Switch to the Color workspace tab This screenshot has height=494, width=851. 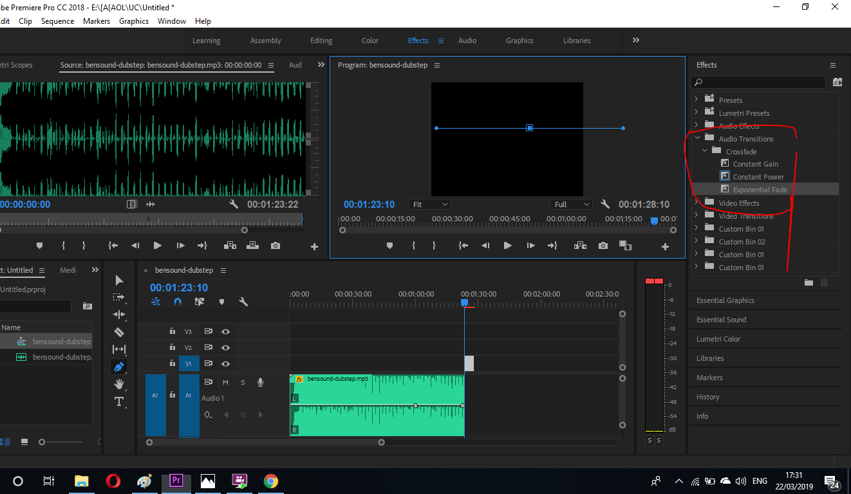click(370, 41)
